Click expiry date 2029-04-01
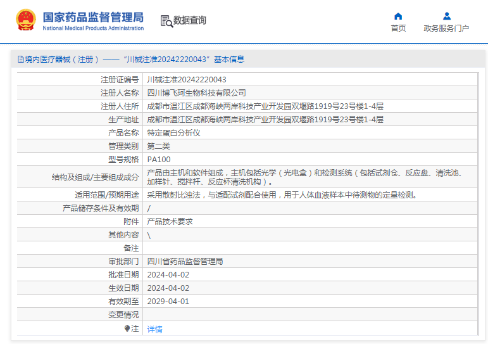The width and height of the screenshot is (488, 344). [x=168, y=302]
